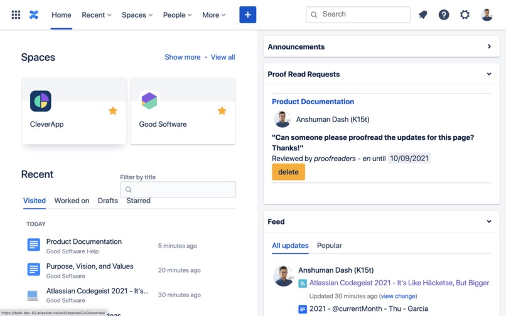Screen dimensions: 506x316
Task: Click the View all spaces link
Action: (x=223, y=57)
